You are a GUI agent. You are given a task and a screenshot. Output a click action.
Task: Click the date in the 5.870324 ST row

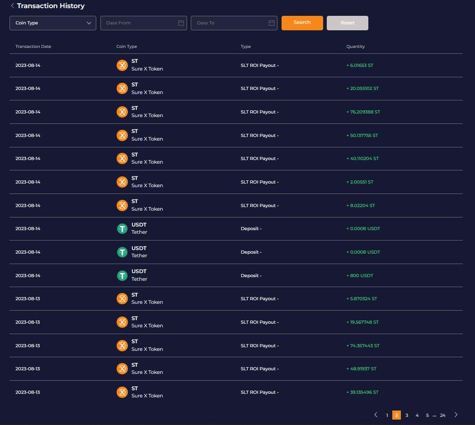[x=28, y=298]
